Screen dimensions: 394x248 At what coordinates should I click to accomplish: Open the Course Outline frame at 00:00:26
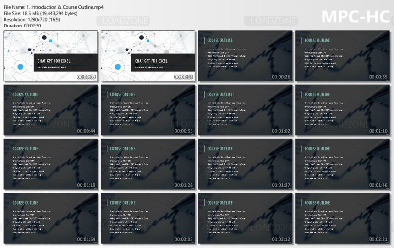coord(245,56)
